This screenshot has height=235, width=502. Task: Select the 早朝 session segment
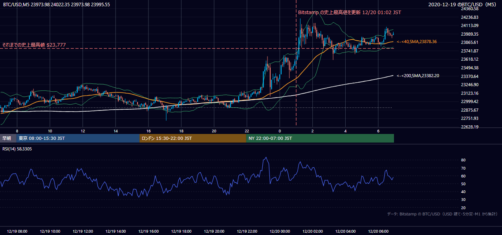[8, 138]
